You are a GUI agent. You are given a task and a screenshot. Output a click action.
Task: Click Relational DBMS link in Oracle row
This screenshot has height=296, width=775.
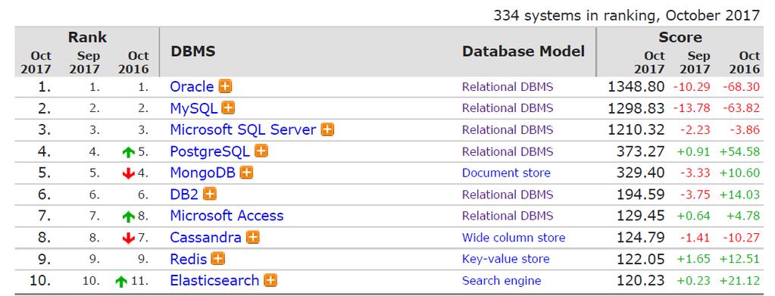pos(508,87)
